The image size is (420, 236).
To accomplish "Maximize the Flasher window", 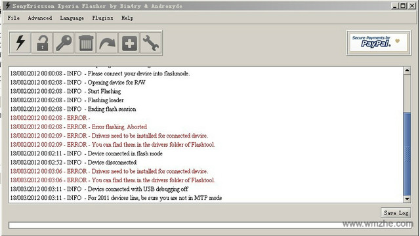I will 403,6.
